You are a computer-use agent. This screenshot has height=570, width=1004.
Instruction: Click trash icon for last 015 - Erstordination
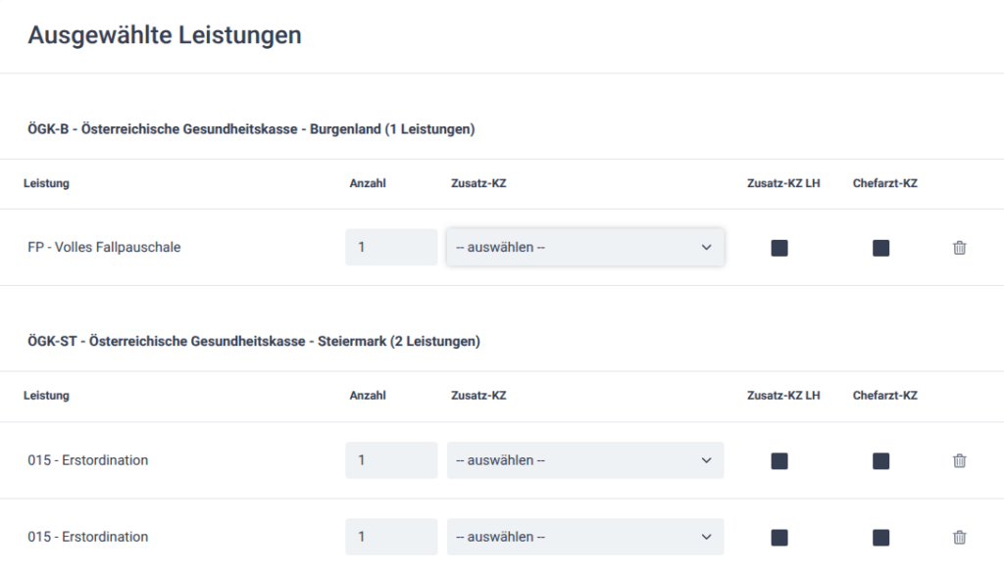pos(959,537)
